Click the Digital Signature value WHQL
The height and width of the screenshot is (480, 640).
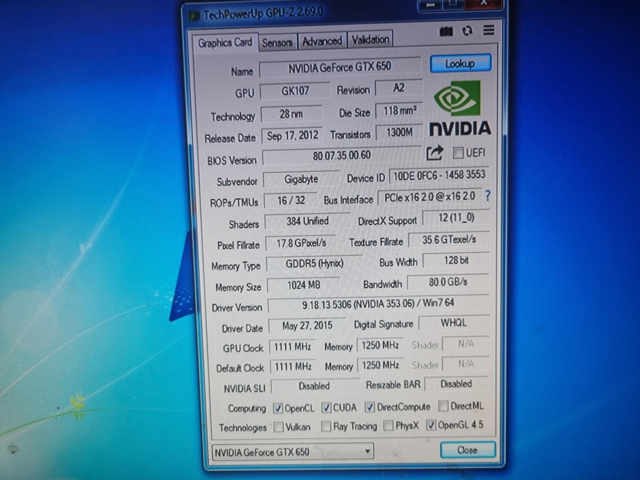[454, 323]
